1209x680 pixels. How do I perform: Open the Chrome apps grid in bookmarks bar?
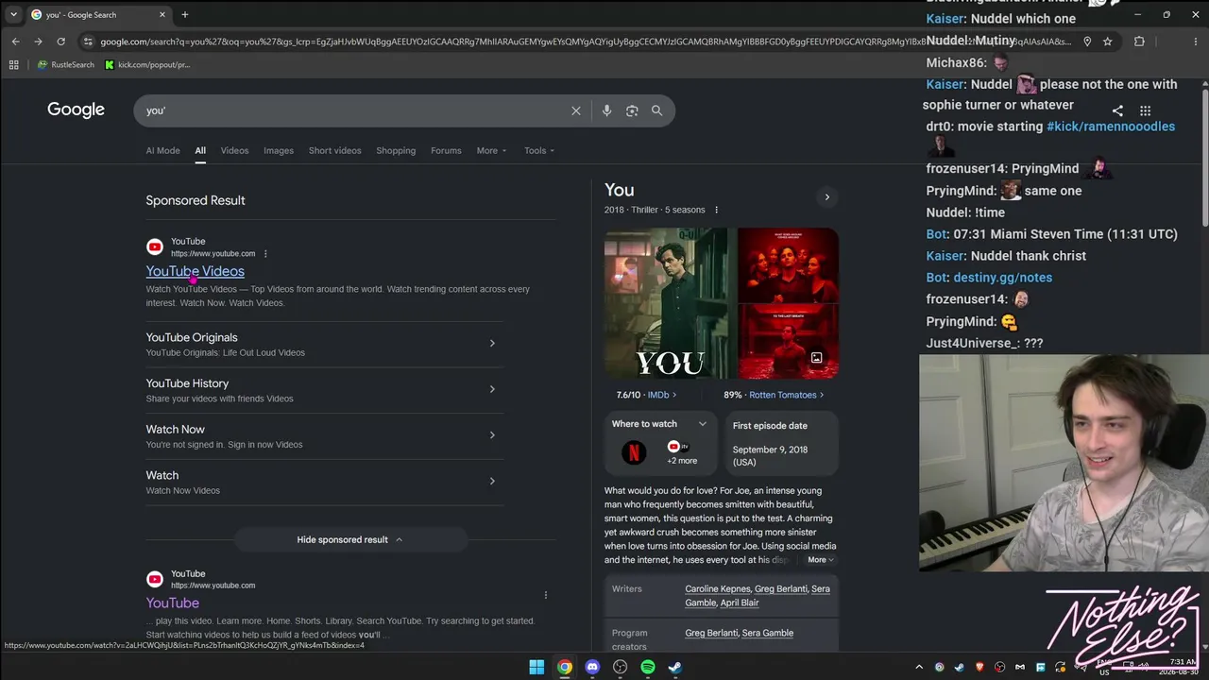[x=13, y=65]
